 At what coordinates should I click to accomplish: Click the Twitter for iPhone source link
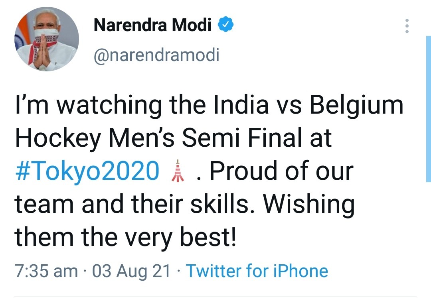(257, 271)
